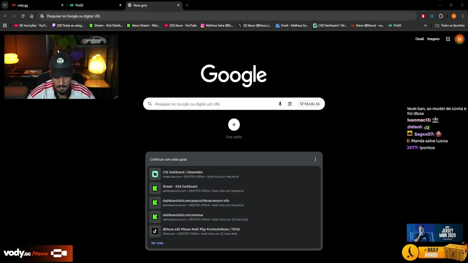Open the Inscrições YouTube bookmark
This screenshot has height=263, width=468.
[31, 26]
